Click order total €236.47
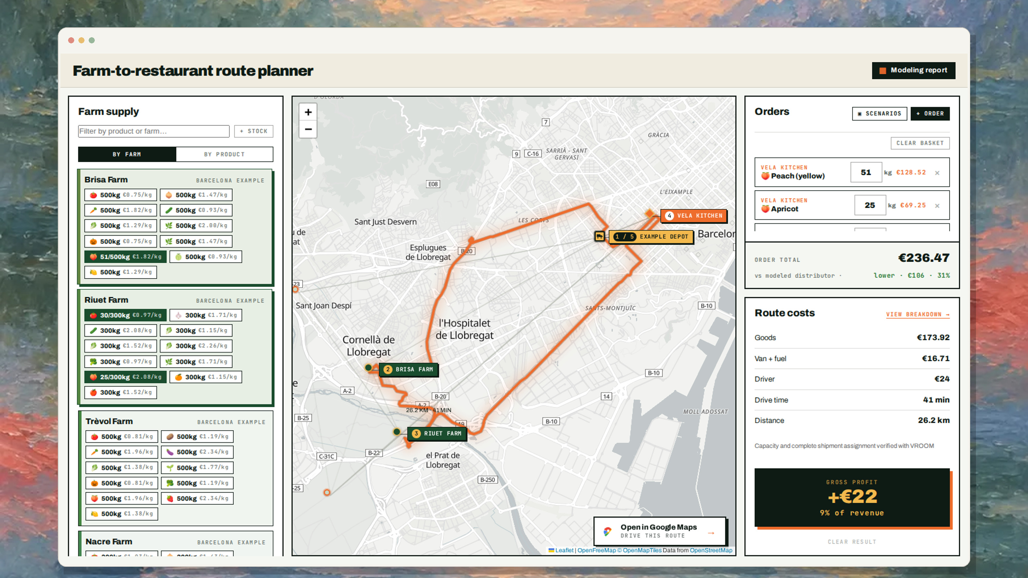Screen dimensions: 1028x578 [x=924, y=258]
